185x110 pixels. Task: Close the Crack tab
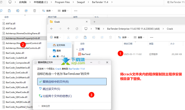pyautogui.click(x=87, y=22)
